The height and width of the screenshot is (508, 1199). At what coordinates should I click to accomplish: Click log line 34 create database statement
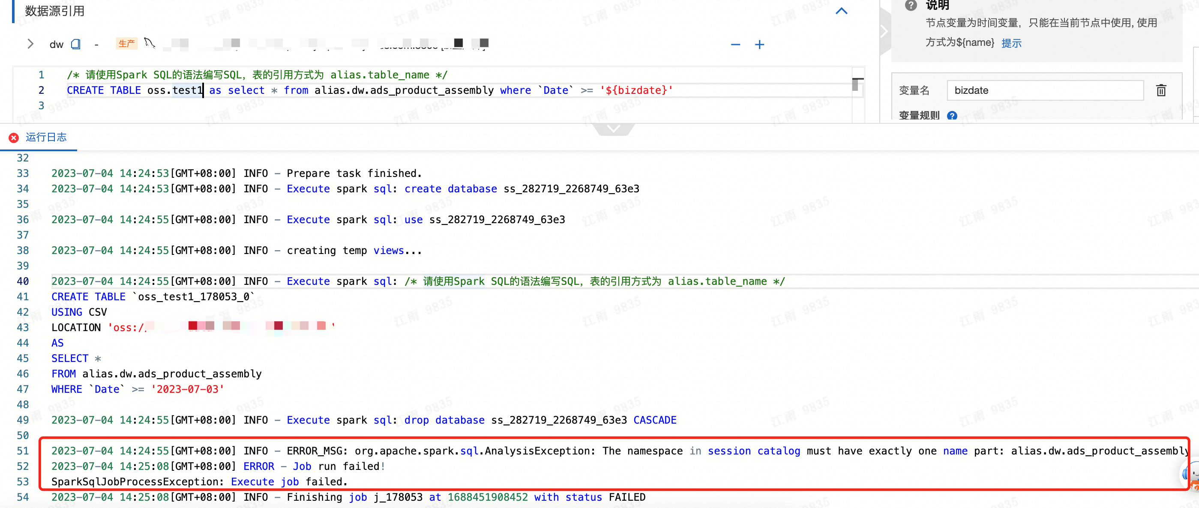point(345,188)
